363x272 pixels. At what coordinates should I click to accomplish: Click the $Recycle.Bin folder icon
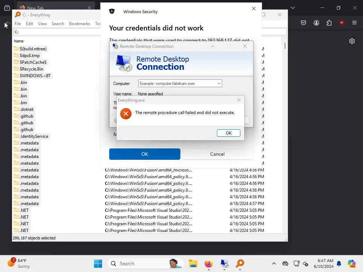tap(16, 69)
